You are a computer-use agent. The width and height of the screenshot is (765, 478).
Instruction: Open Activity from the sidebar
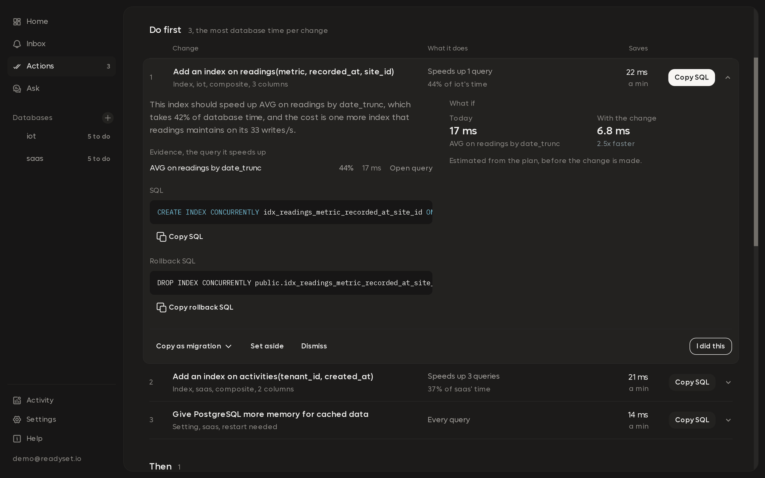[x=62, y=400]
